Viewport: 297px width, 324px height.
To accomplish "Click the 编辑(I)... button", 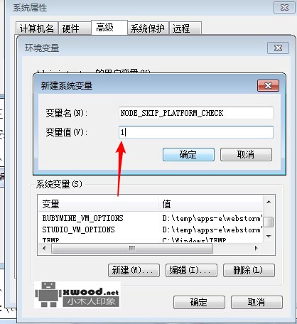I will click(x=191, y=270).
